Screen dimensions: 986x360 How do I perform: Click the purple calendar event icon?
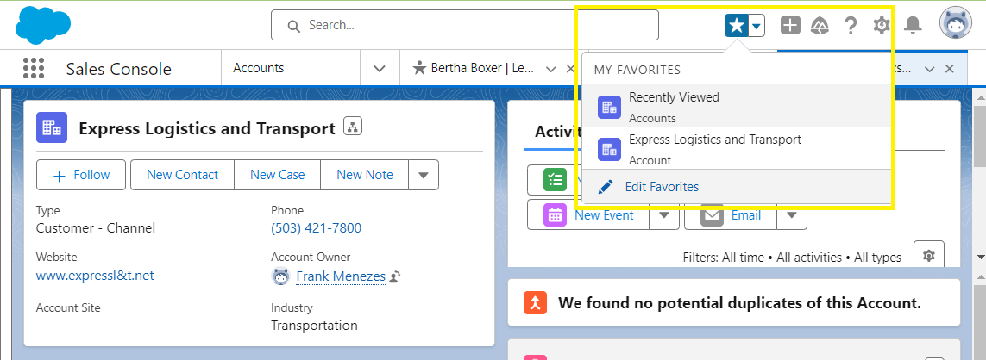[556, 215]
